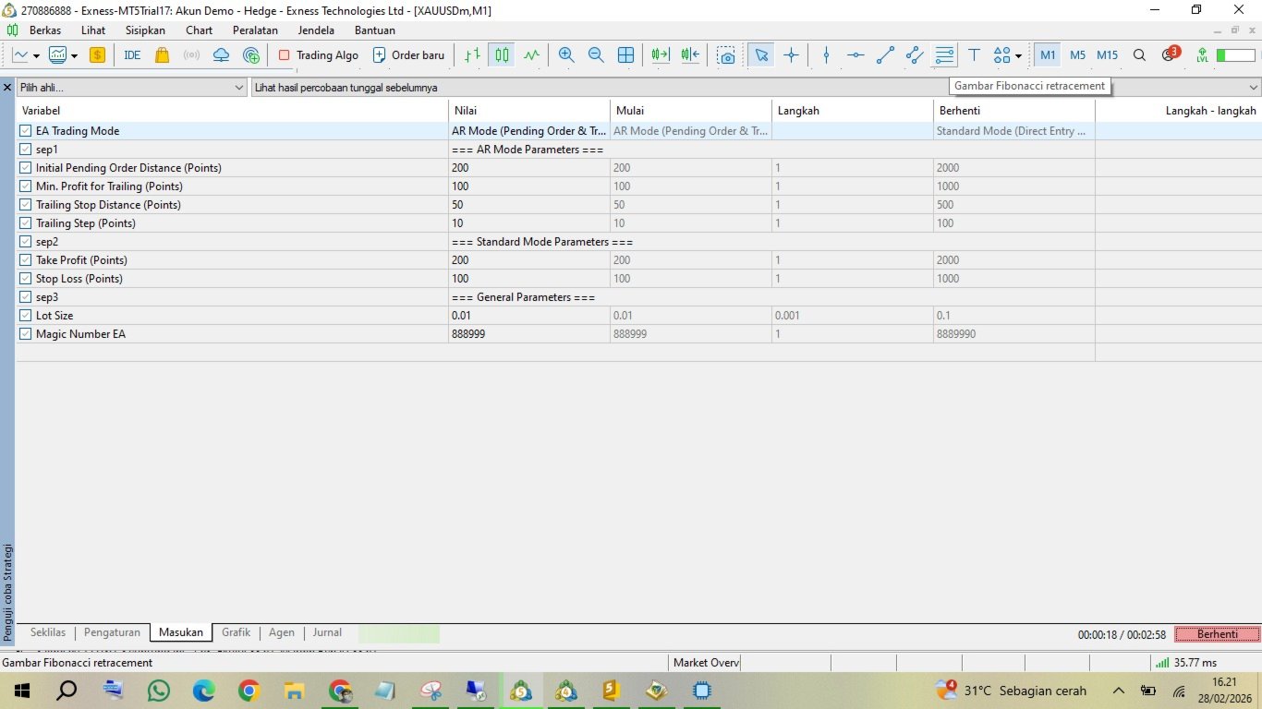Take a chart screenshot with camera icon
Viewport: 1262px width, 709px height.
pyautogui.click(x=727, y=55)
